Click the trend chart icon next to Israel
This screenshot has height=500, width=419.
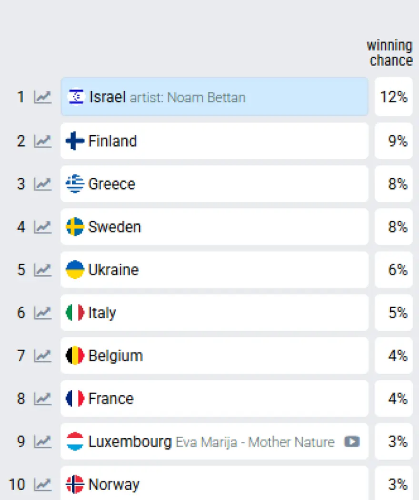coord(43,97)
